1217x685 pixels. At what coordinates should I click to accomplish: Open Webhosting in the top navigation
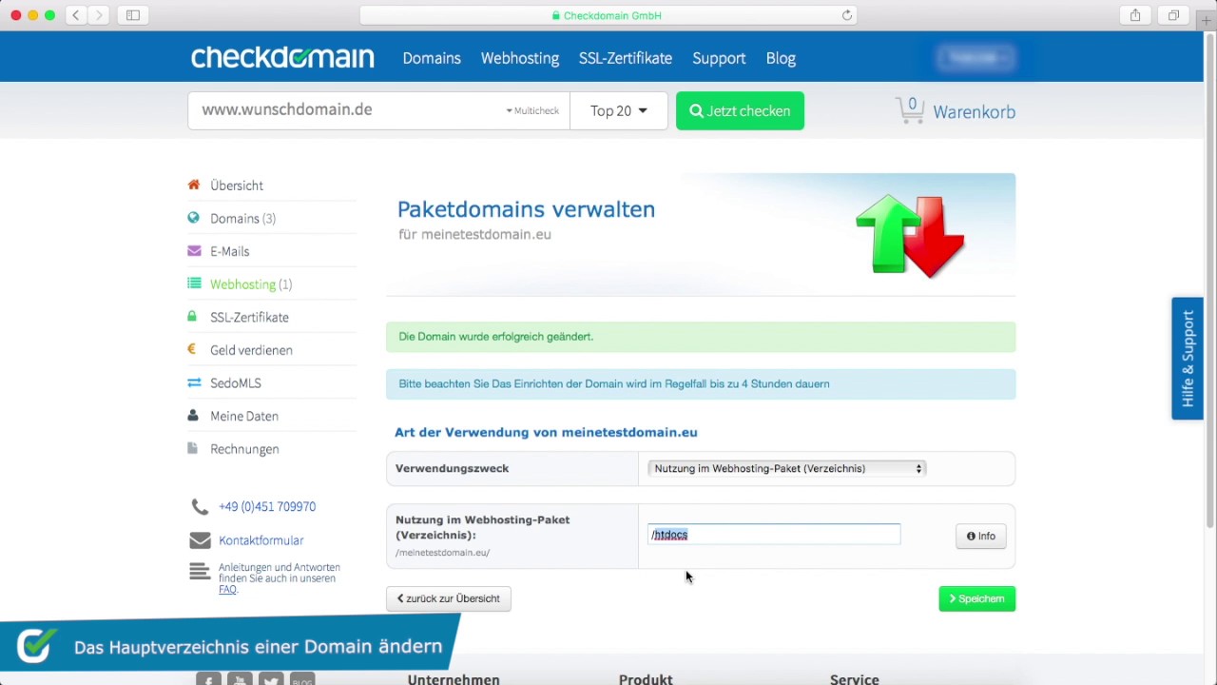[x=519, y=58]
